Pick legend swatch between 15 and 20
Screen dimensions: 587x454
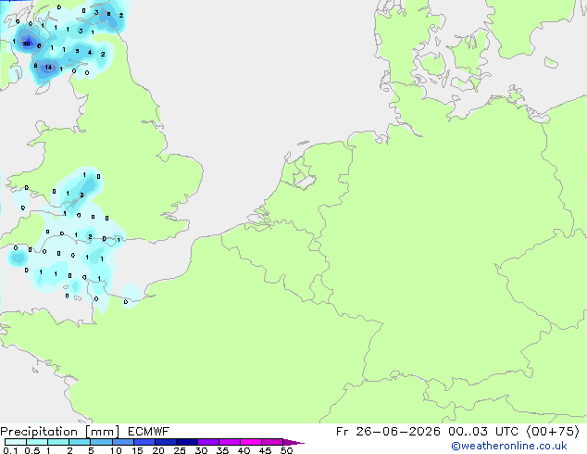[x=144, y=442]
